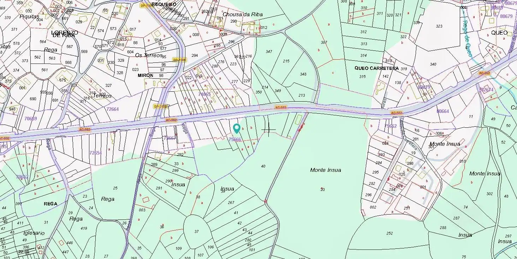Select block number '72664'
517x259 pixels.
(113, 109)
